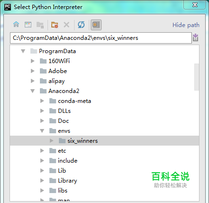The width and height of the screenshot is (209, 203).
Task: Open recent paths history beside path field
Action: 196,37
